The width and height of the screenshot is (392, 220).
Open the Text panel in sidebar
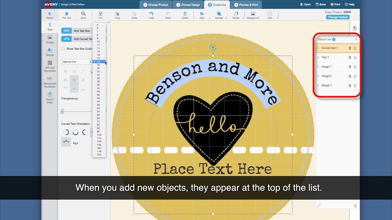coord(50,27)
